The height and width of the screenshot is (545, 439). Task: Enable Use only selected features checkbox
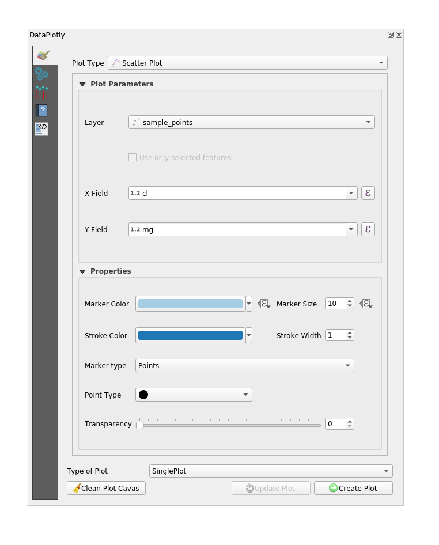tap(133, 157)
